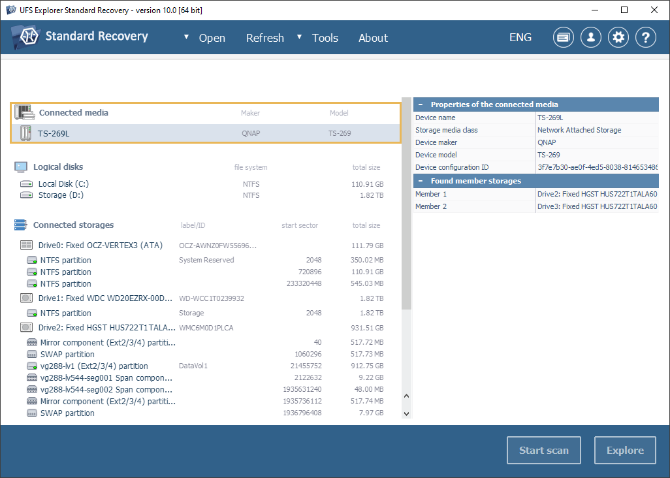Screen dimensions: 670x478
Task: Click the Drive1 WDC hard disk icon
Action: pyautogui.click(x=27, y=298)
